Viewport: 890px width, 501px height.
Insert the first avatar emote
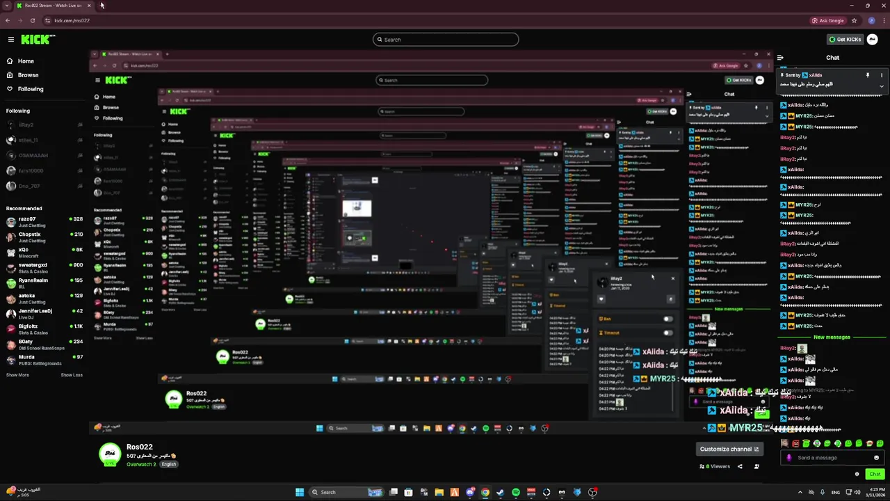tap(784, 443)
